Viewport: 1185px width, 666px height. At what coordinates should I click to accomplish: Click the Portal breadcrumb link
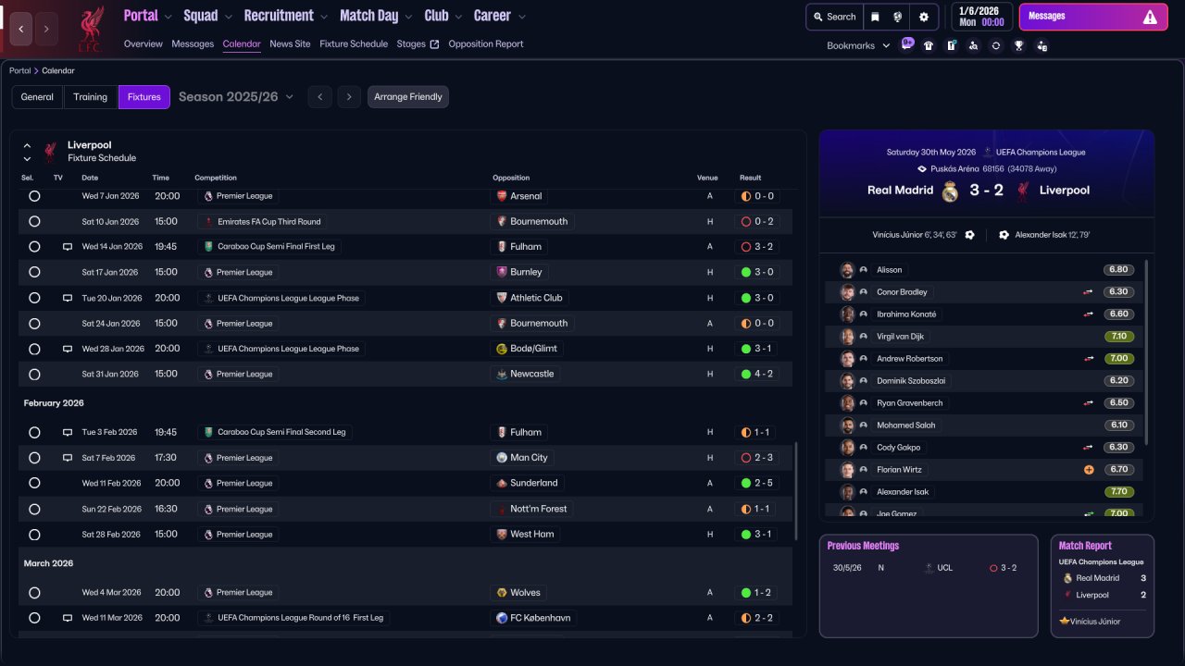[19, 71]
